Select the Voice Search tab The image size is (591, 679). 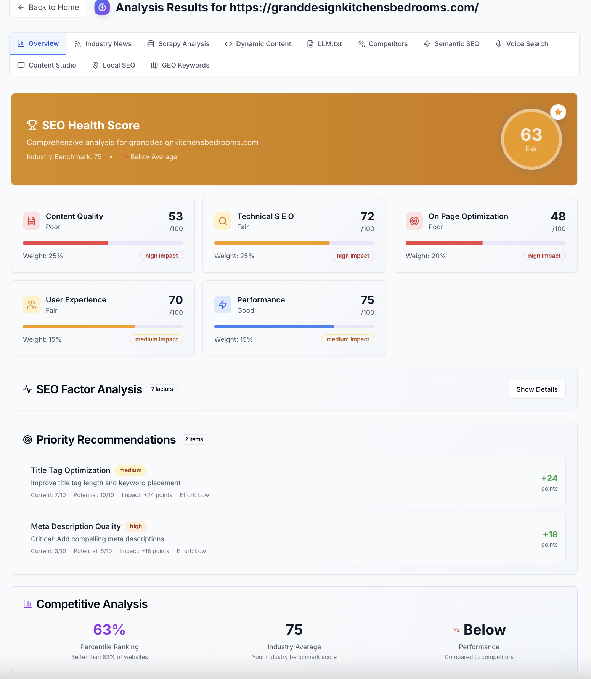click(x=522, y=44)
